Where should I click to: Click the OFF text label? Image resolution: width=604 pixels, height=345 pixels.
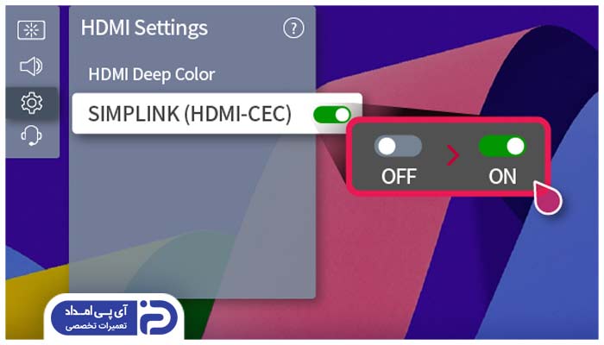click(399, 176)
